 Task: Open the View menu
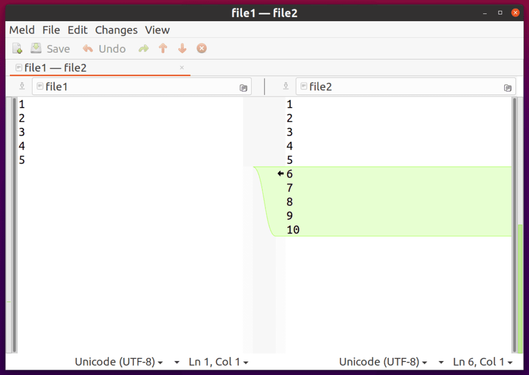tap(157, 30)
